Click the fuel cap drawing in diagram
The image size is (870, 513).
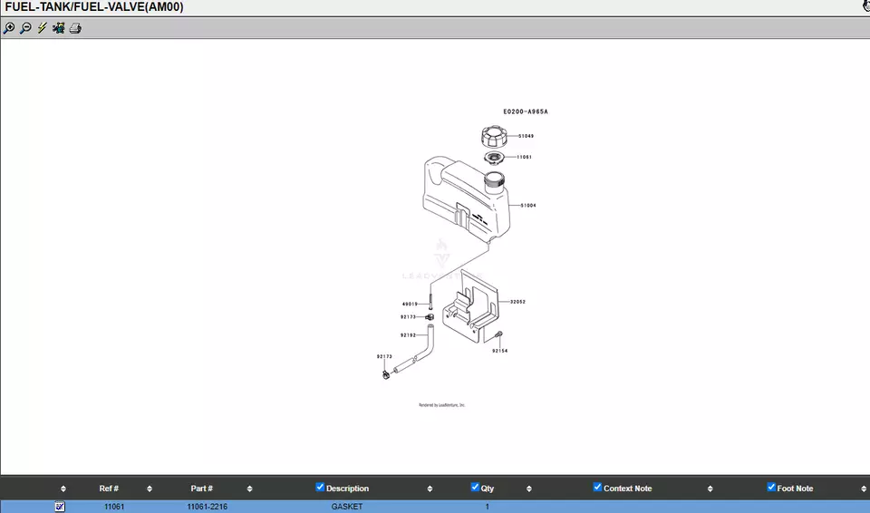[495, 137]
